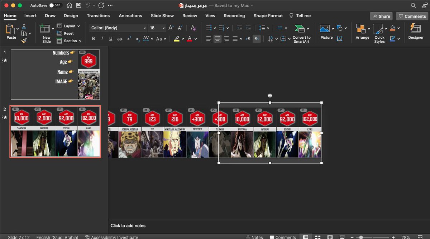
Task: Increase font size with the larger A icon
Action: [171, 28]
